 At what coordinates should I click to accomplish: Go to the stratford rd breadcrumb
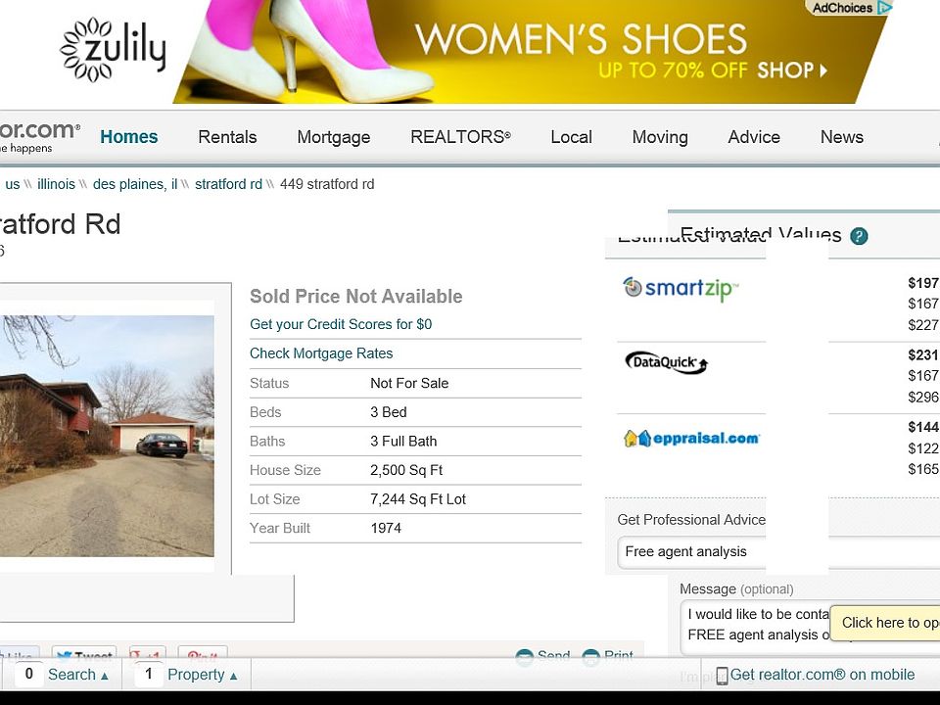coord(228,184)
